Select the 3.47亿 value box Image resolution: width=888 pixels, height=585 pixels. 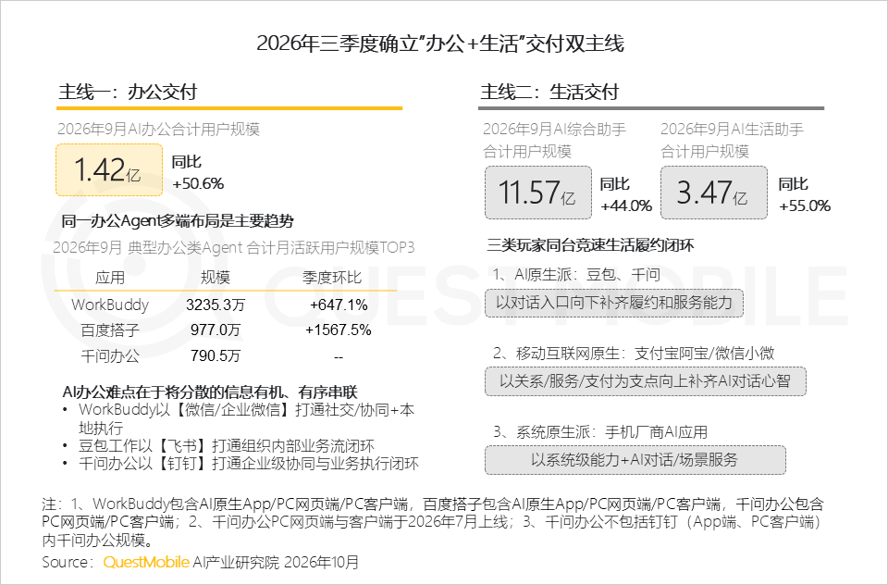pyautogui.click(x=713, y=193)
